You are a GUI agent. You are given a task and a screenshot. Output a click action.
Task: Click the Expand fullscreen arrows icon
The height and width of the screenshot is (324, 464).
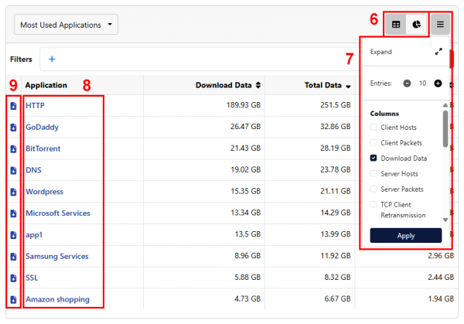(x=438, y=52)
